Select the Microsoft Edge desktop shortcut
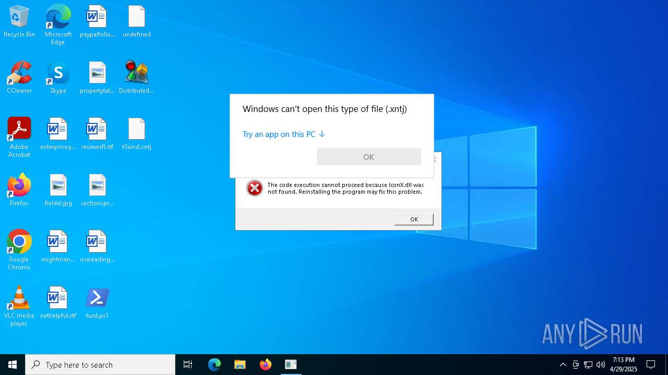Image resolution: width=668 pixels, height=375 pixels. [x=58, y=25]
